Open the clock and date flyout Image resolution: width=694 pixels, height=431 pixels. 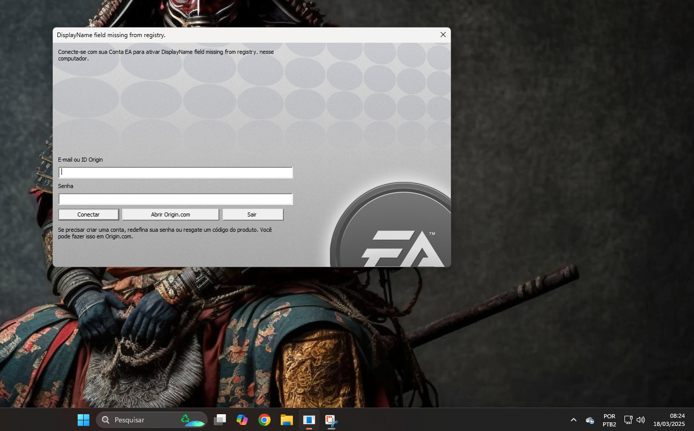[669, 420]
